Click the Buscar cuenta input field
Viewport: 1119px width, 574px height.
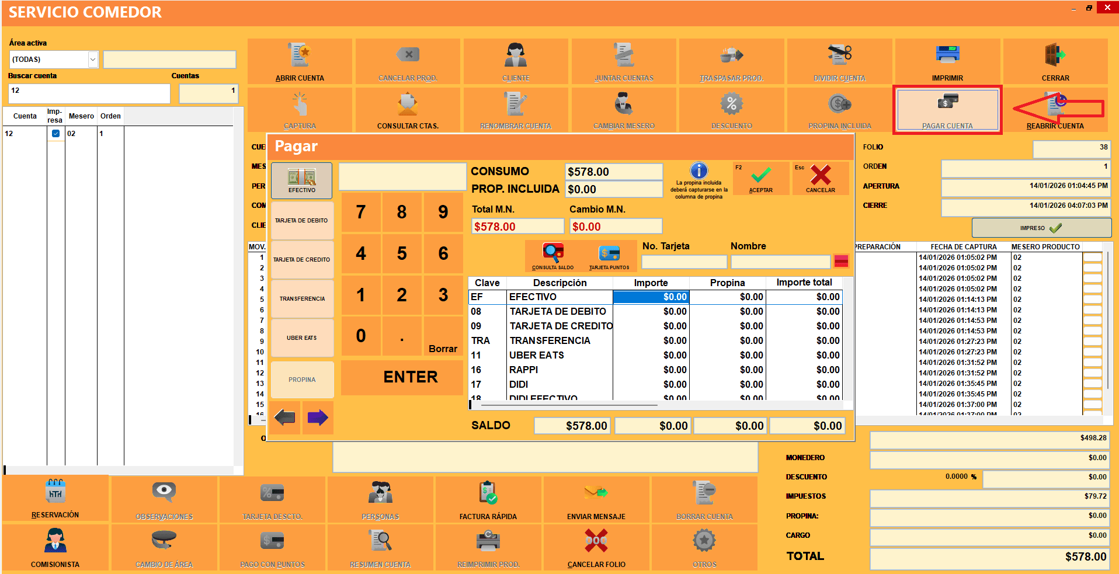(x=89, y=93)
